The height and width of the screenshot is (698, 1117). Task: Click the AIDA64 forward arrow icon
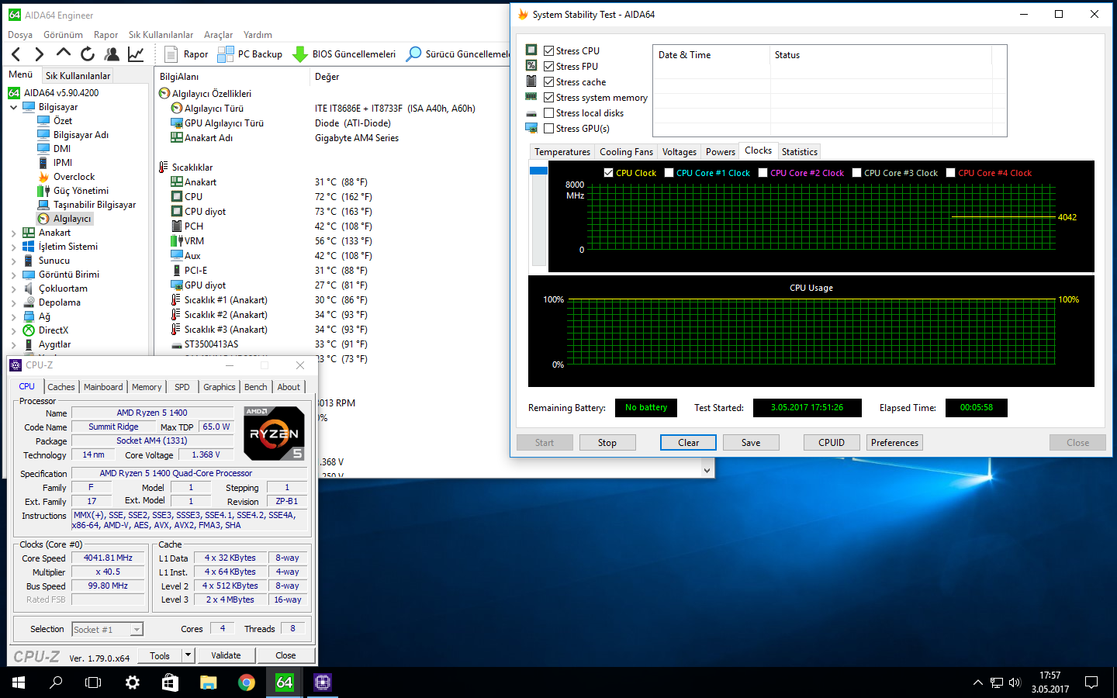point(39,54)
